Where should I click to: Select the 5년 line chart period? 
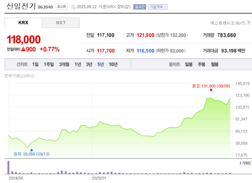101,64
